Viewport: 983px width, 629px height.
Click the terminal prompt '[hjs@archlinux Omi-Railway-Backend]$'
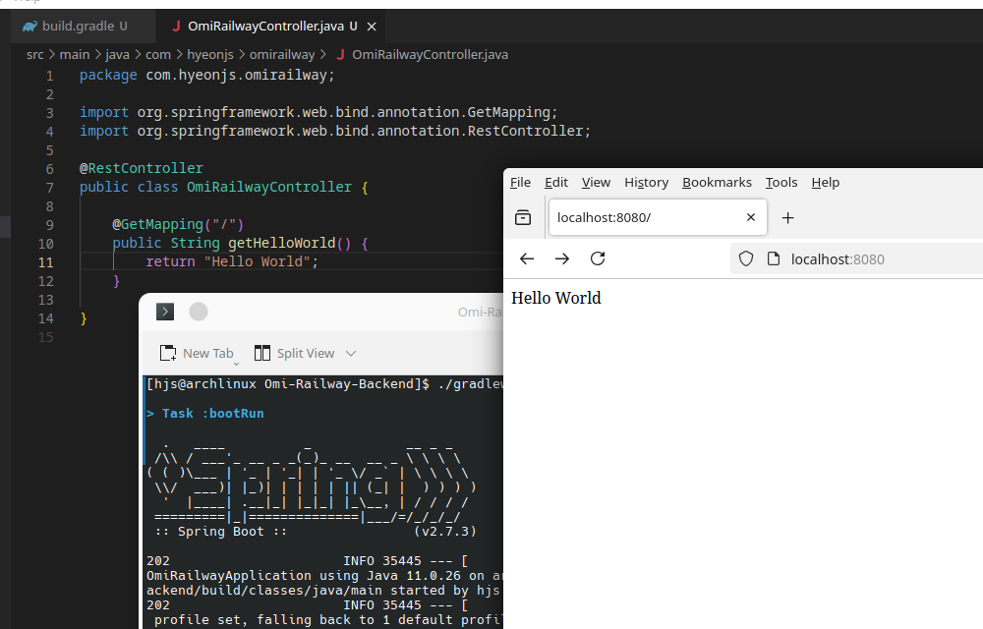[x=288, y=384]
